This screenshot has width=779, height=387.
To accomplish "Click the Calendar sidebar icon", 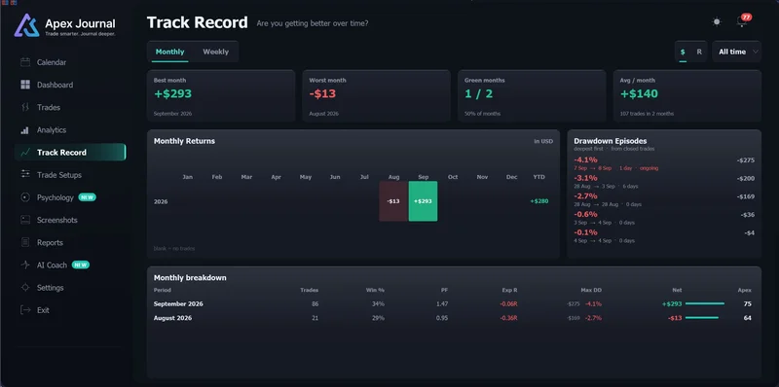I will click(x=25, y=62).
